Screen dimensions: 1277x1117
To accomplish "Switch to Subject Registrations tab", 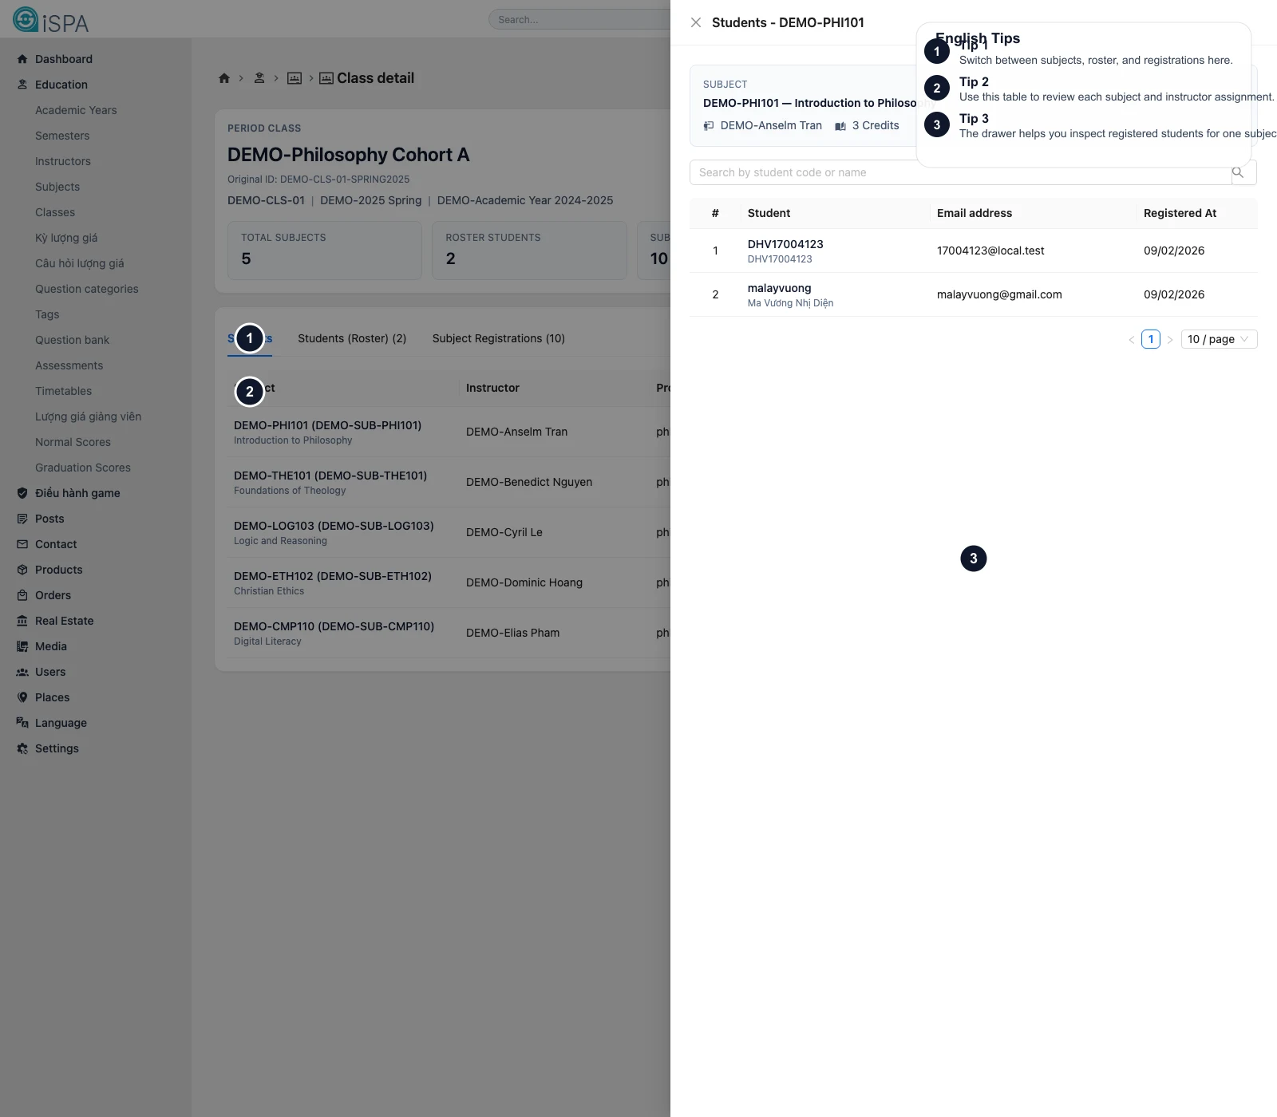I will coord(498,338).
